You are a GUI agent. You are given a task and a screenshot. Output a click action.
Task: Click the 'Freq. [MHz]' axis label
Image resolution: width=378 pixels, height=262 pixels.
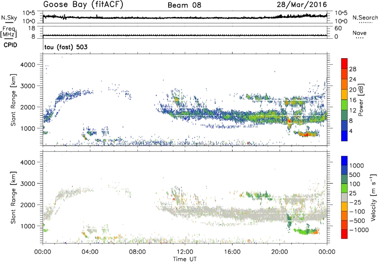pos(9,32)
